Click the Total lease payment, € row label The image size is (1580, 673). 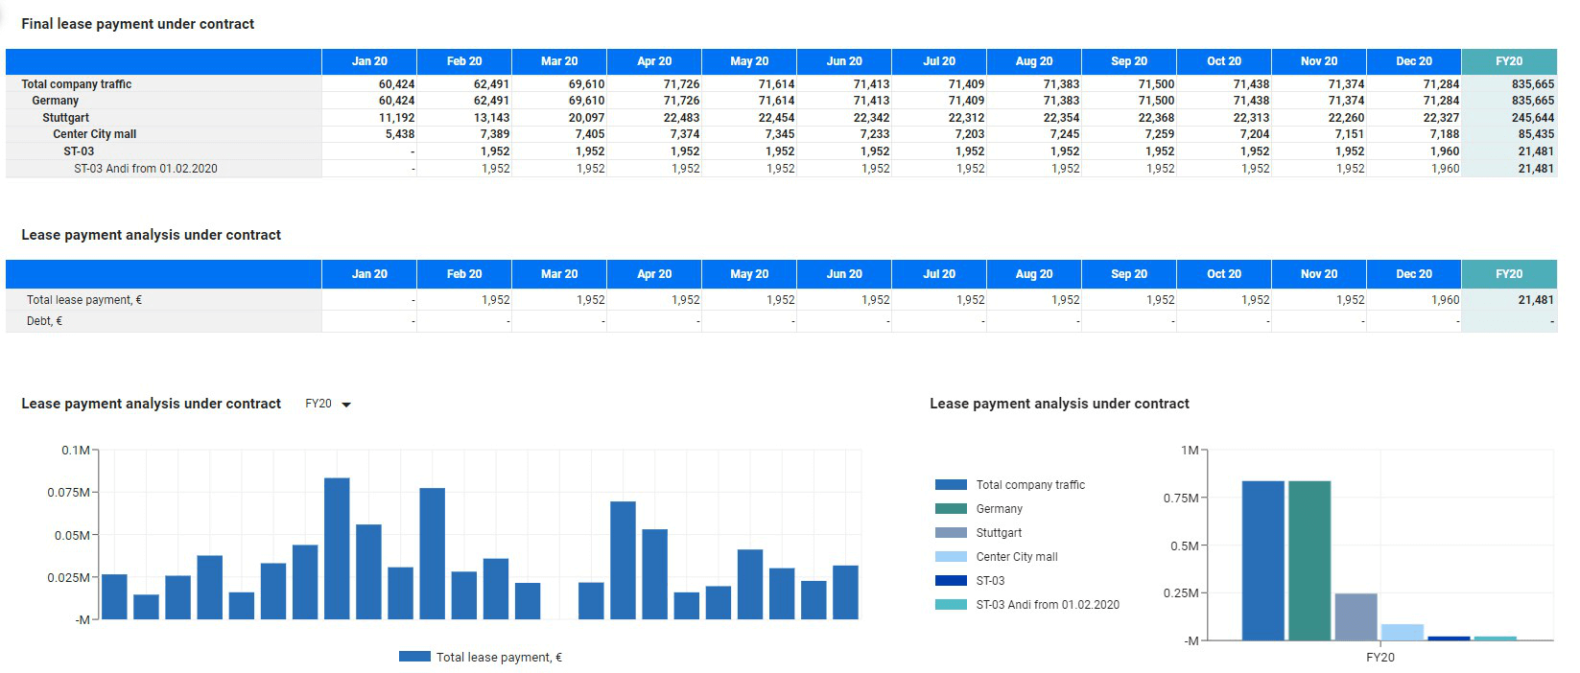click(x=84, y=300)
